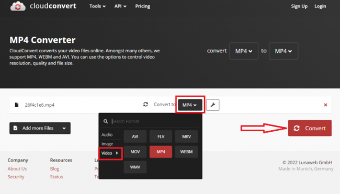Open the Tools menu

pyautogui.click(x=97, y=6)
